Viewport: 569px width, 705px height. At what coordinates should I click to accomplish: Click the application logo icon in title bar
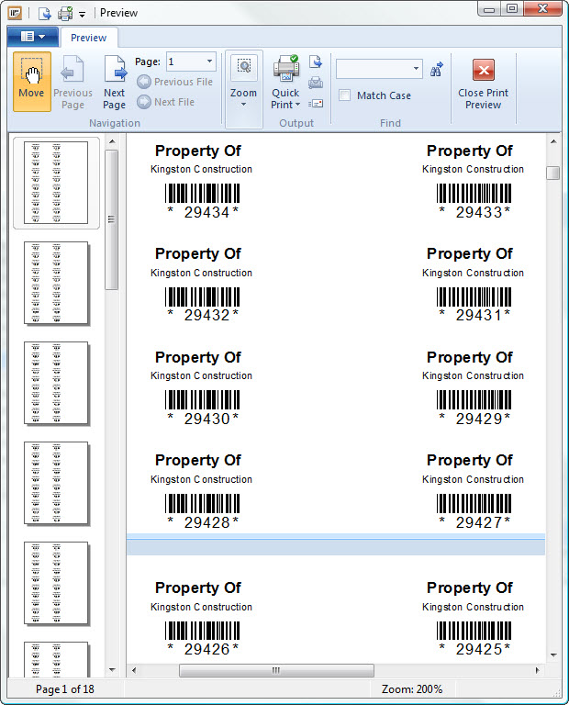click(15, 13)
